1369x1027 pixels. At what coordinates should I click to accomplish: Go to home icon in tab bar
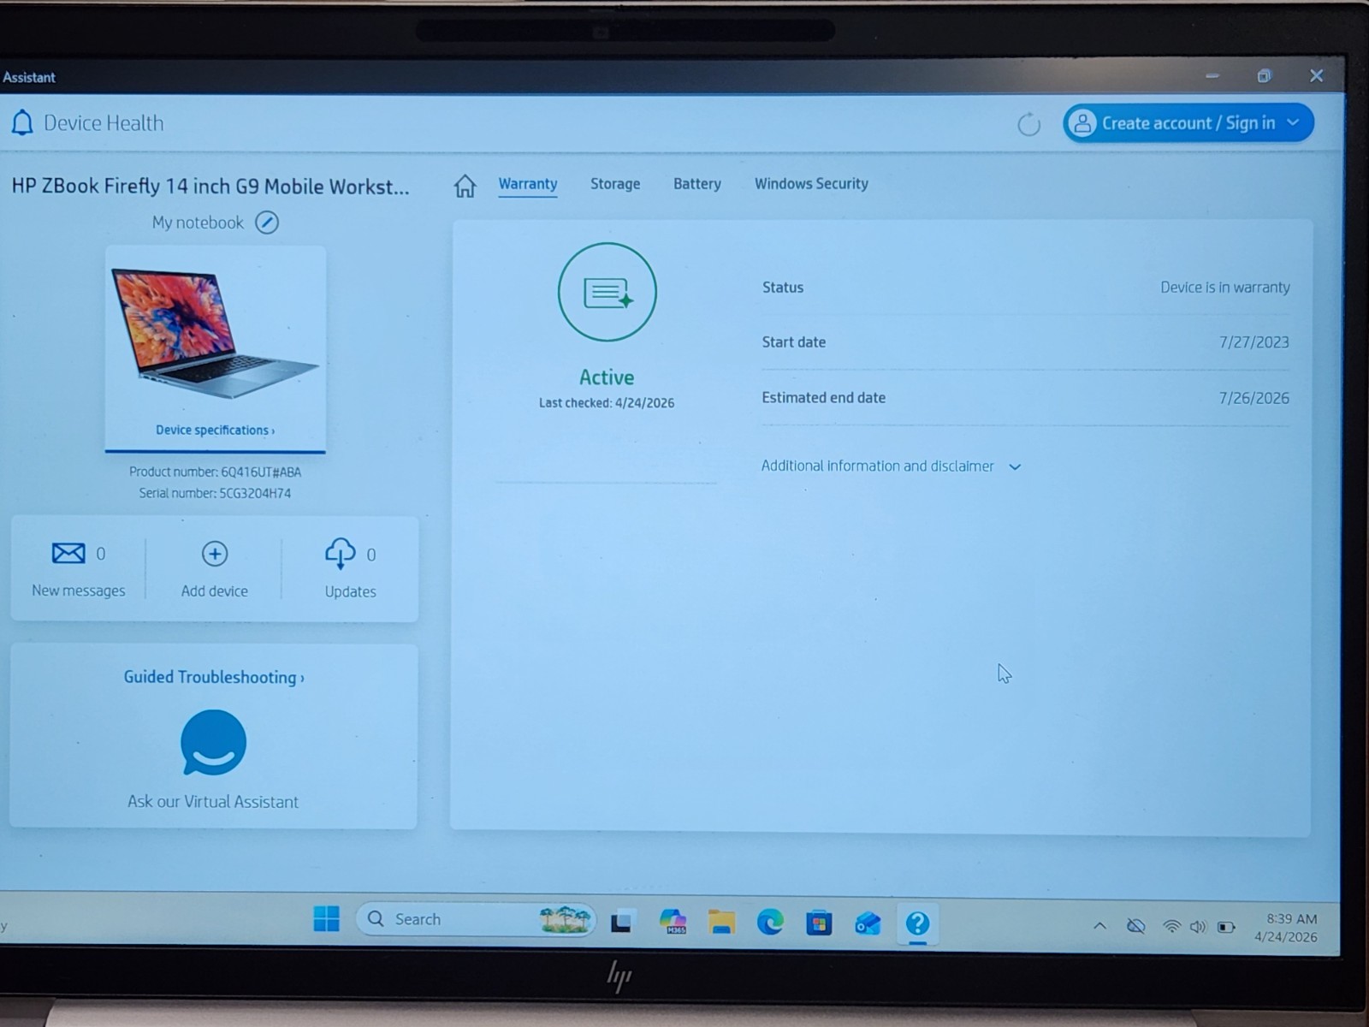tap(465, 186)
